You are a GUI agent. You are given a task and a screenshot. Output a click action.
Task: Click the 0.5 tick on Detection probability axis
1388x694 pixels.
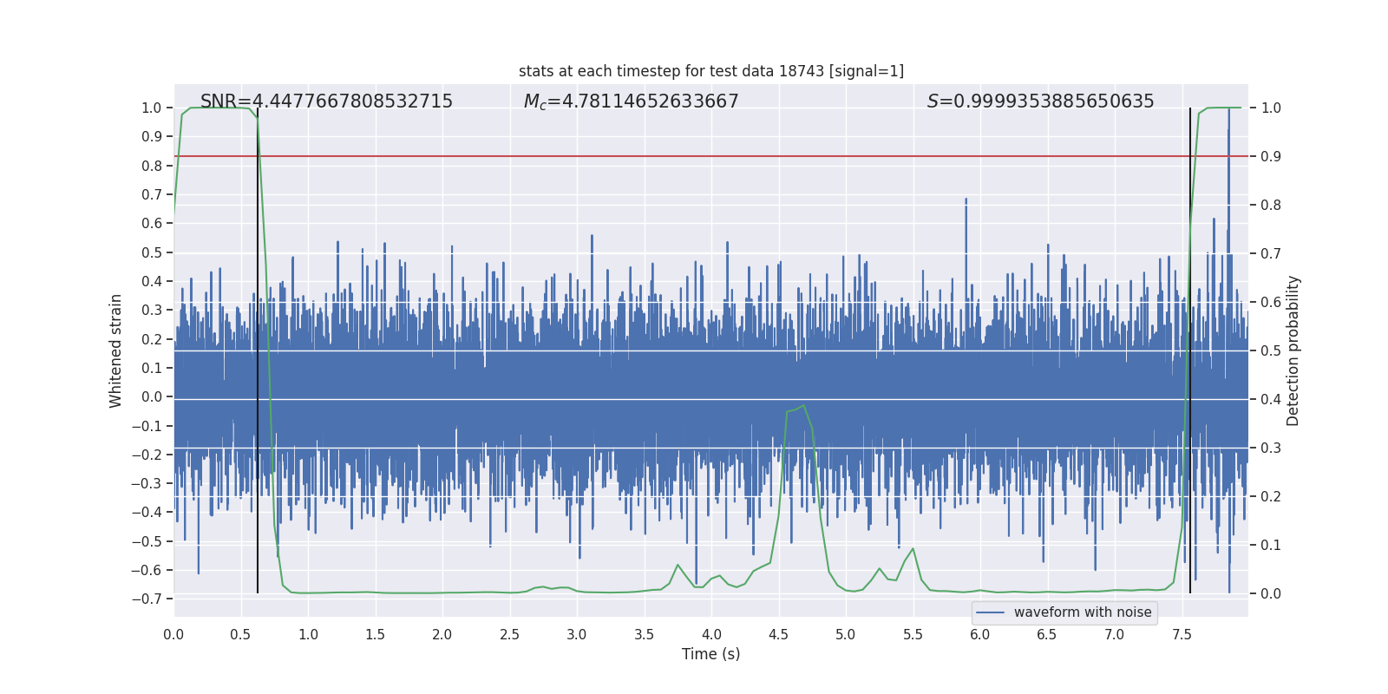click(1271, 351)
